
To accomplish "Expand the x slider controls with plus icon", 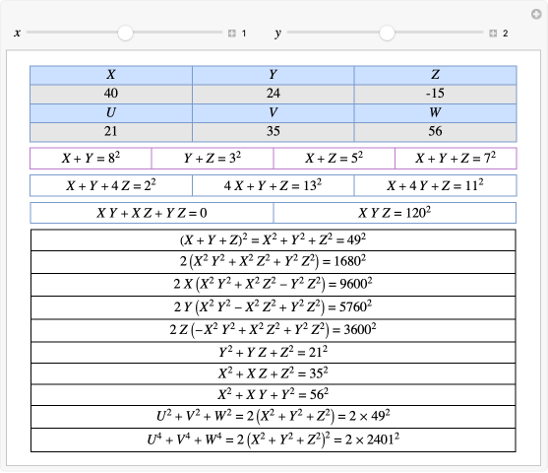I will pyautogui.click(x=232, y=34).
